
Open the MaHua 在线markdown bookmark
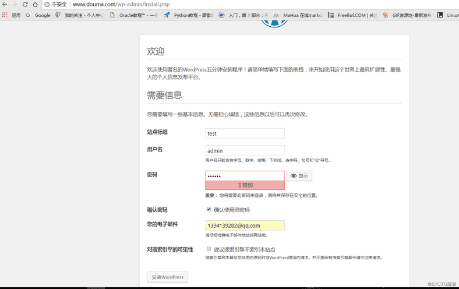pyautogui.click(x=298, y=15)
